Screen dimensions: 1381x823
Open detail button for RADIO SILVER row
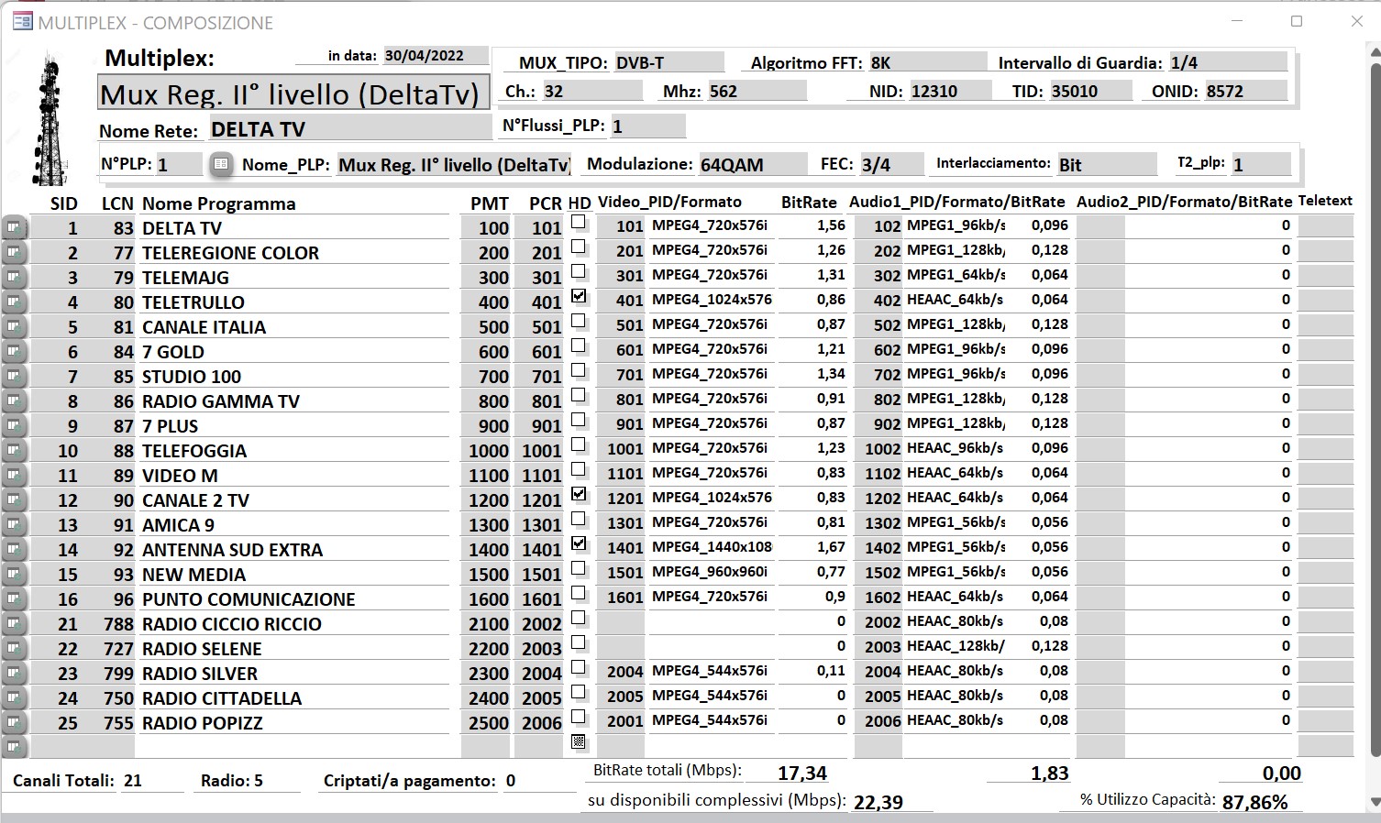(15, 674)
